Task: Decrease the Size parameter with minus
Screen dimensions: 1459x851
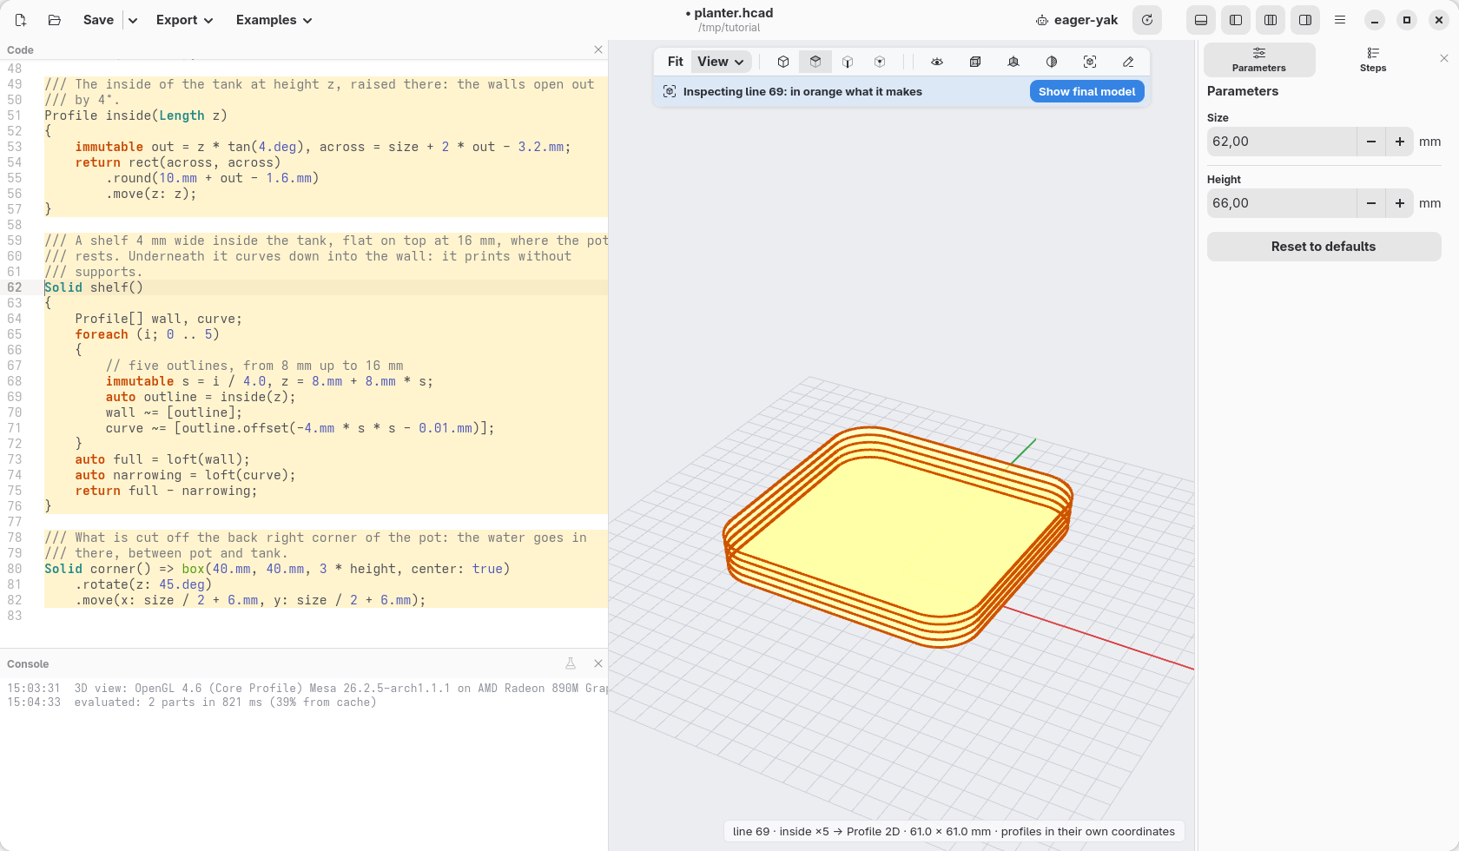Action: 1371,142
